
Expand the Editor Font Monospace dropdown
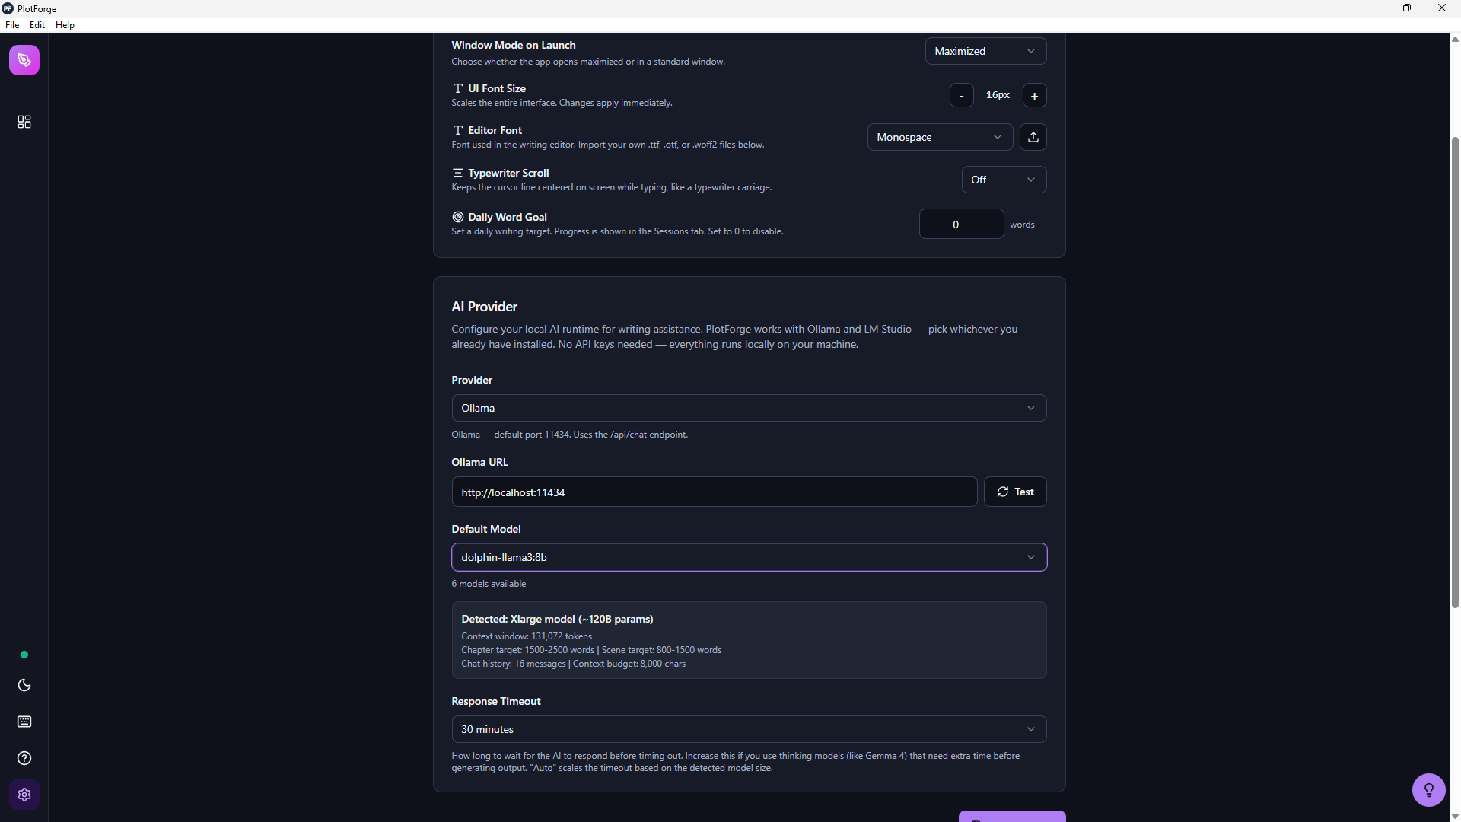tap(941, 137)
